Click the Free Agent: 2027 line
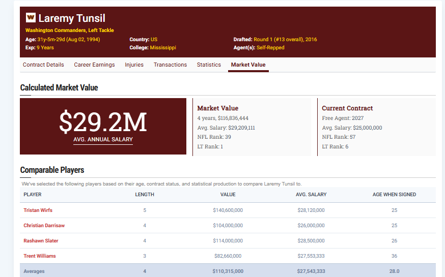Image resolution: width=445 pixels, height=277 pixels. pos(343,118)
